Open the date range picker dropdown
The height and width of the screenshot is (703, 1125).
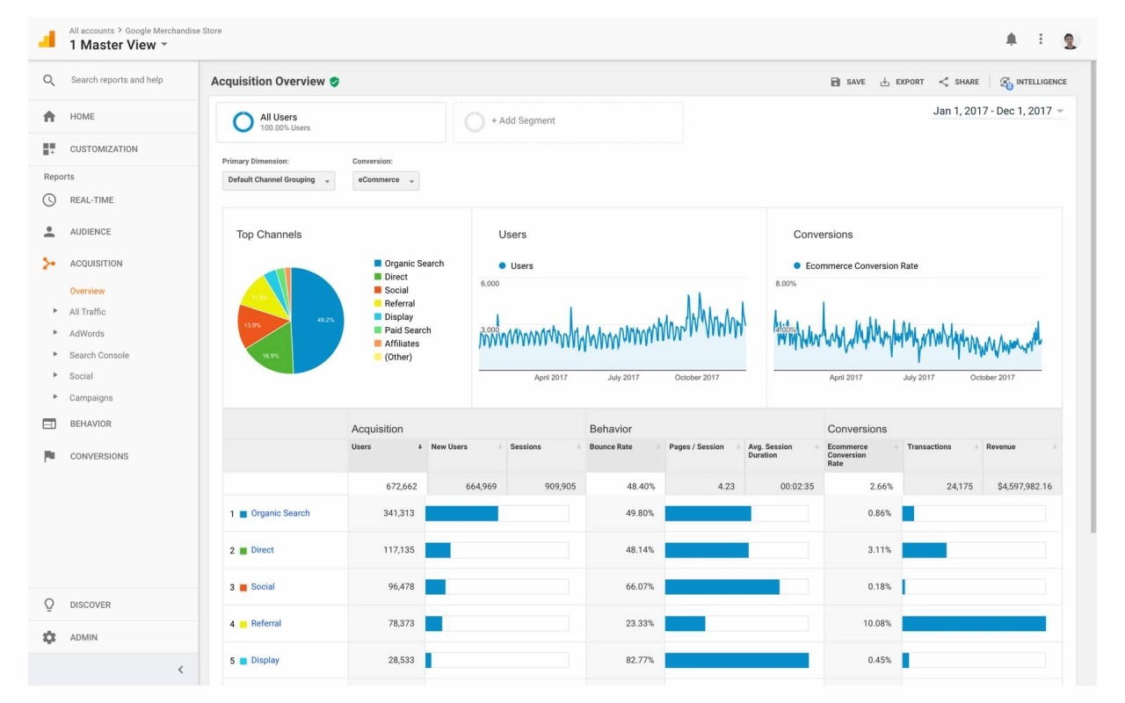pos(998,111)
